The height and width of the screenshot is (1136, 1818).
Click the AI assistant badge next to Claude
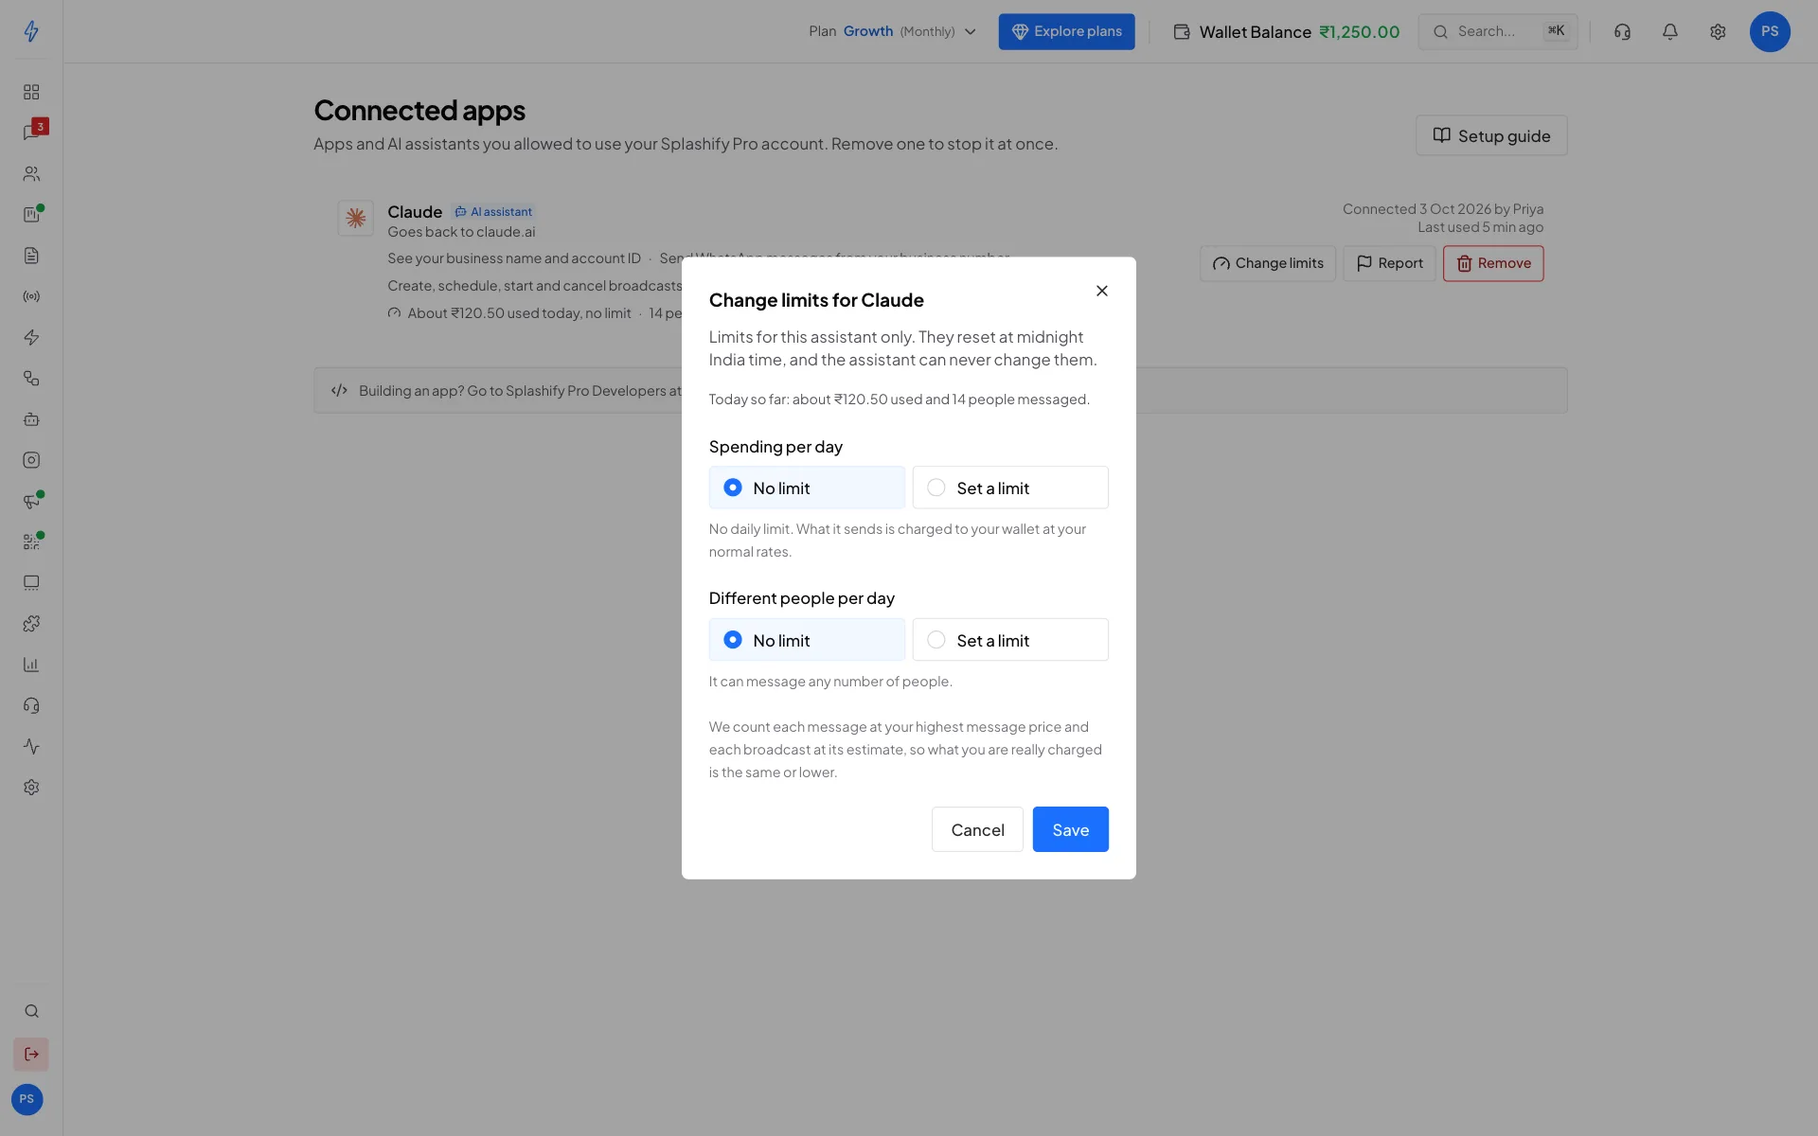(493, 212)
